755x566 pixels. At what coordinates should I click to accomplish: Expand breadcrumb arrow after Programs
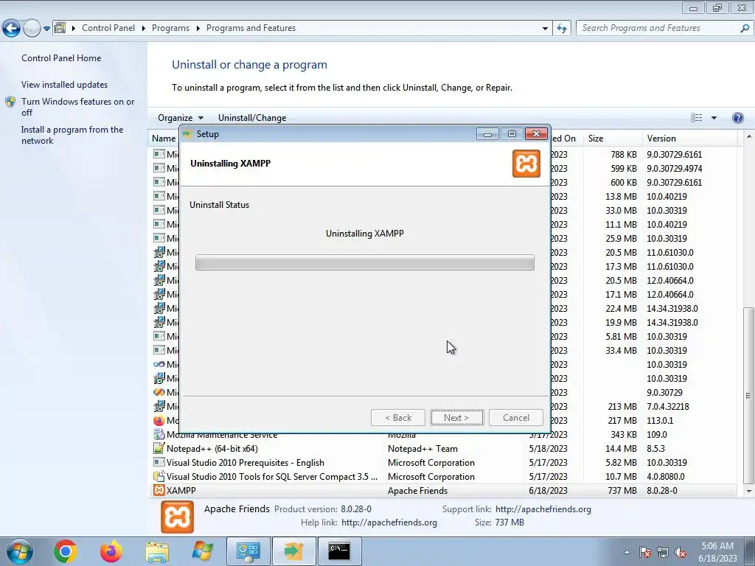pos(198,29)
